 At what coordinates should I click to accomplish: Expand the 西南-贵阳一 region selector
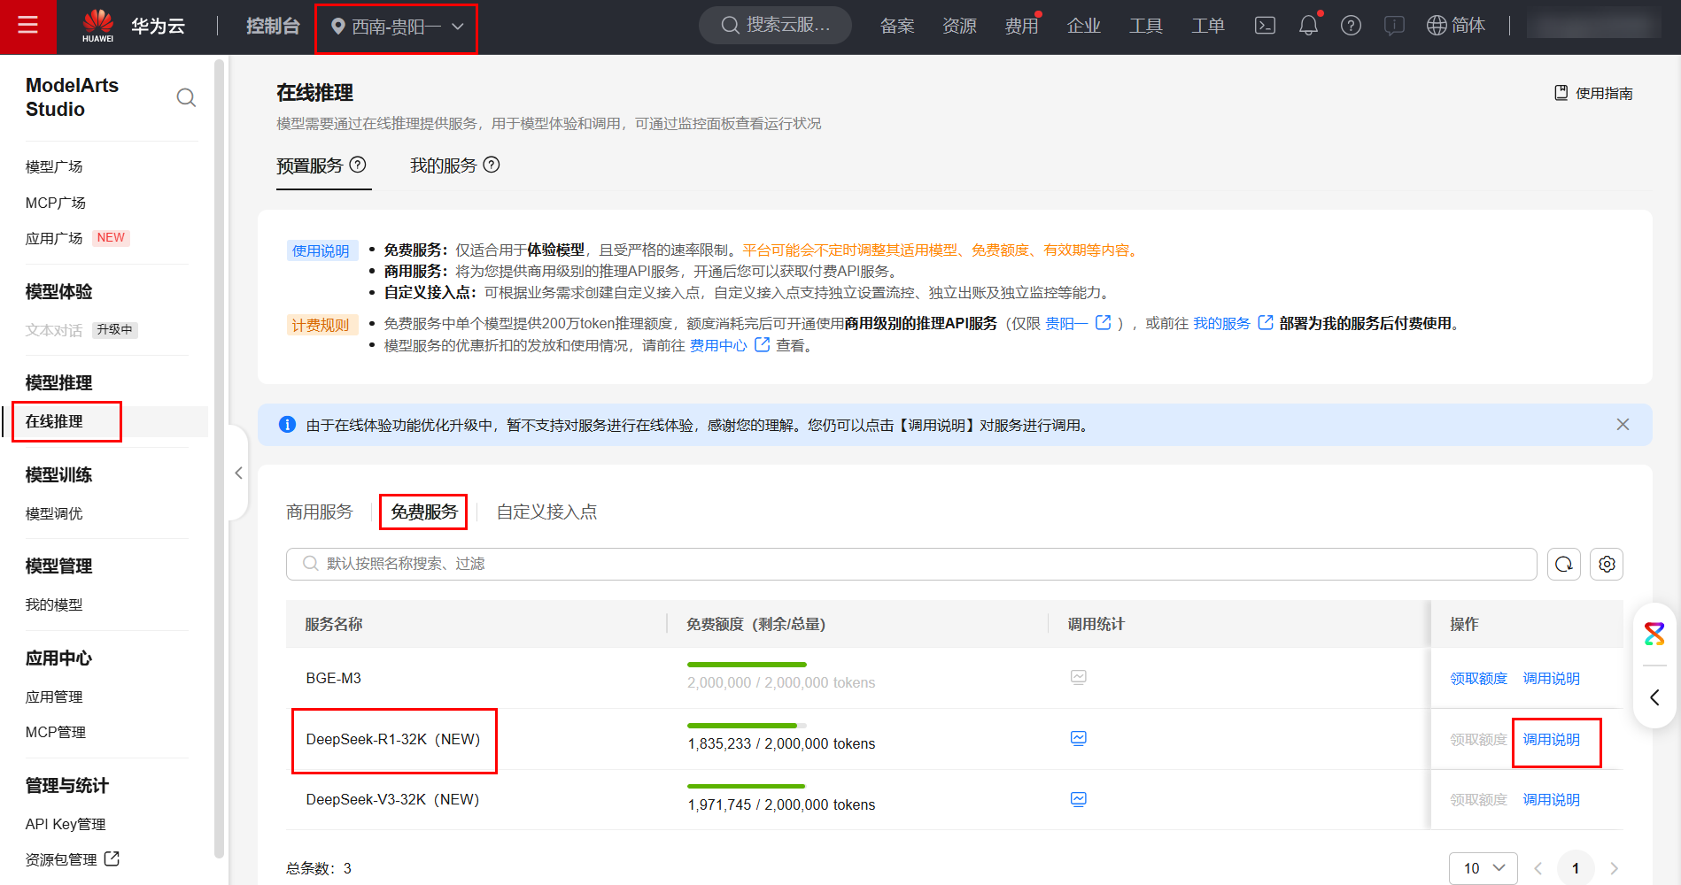point(397,27)
